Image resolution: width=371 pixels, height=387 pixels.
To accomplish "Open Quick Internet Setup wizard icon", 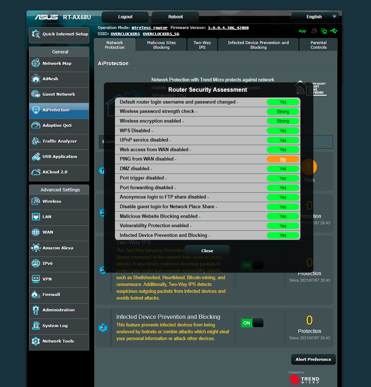I will (x=36, y=34).
